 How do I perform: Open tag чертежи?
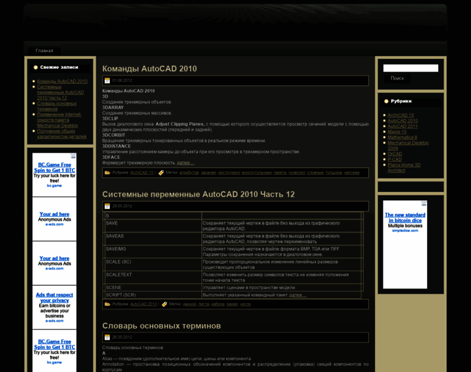click(351, 172)
